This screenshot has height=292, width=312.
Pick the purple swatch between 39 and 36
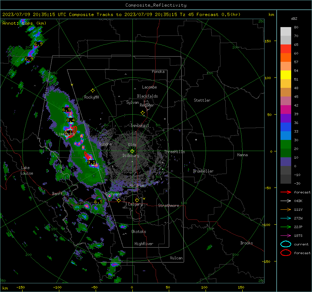pos(286,118)
